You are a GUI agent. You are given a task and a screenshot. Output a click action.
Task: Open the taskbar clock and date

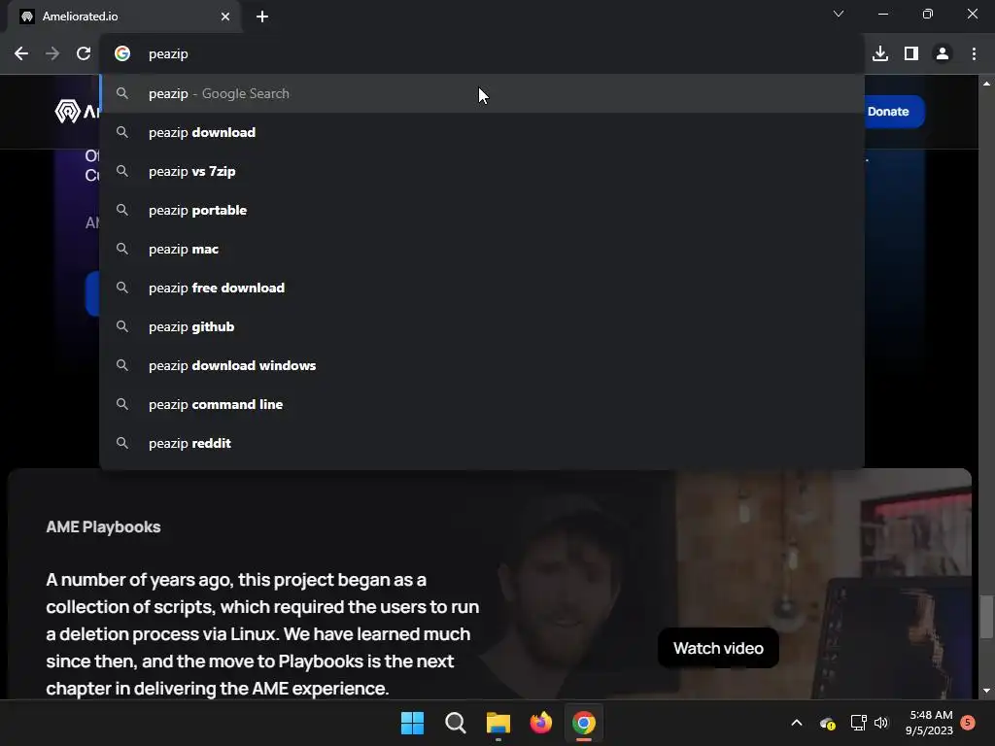tap(929, 723)
